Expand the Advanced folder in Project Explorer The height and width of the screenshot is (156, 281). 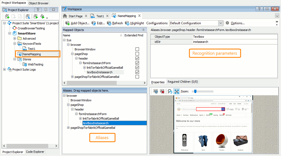[15, 39]
